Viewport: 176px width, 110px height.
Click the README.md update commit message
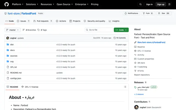(x=59, y=73)
